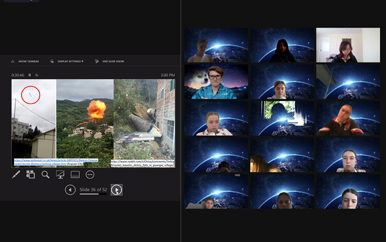
Task: Toggle subtitles in presenter view
Action: pyautogui.click(x=75, y=175)
